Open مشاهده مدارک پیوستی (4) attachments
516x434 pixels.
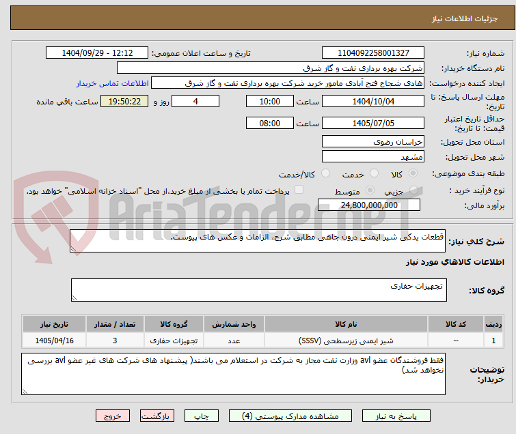[x=290, y=416]
